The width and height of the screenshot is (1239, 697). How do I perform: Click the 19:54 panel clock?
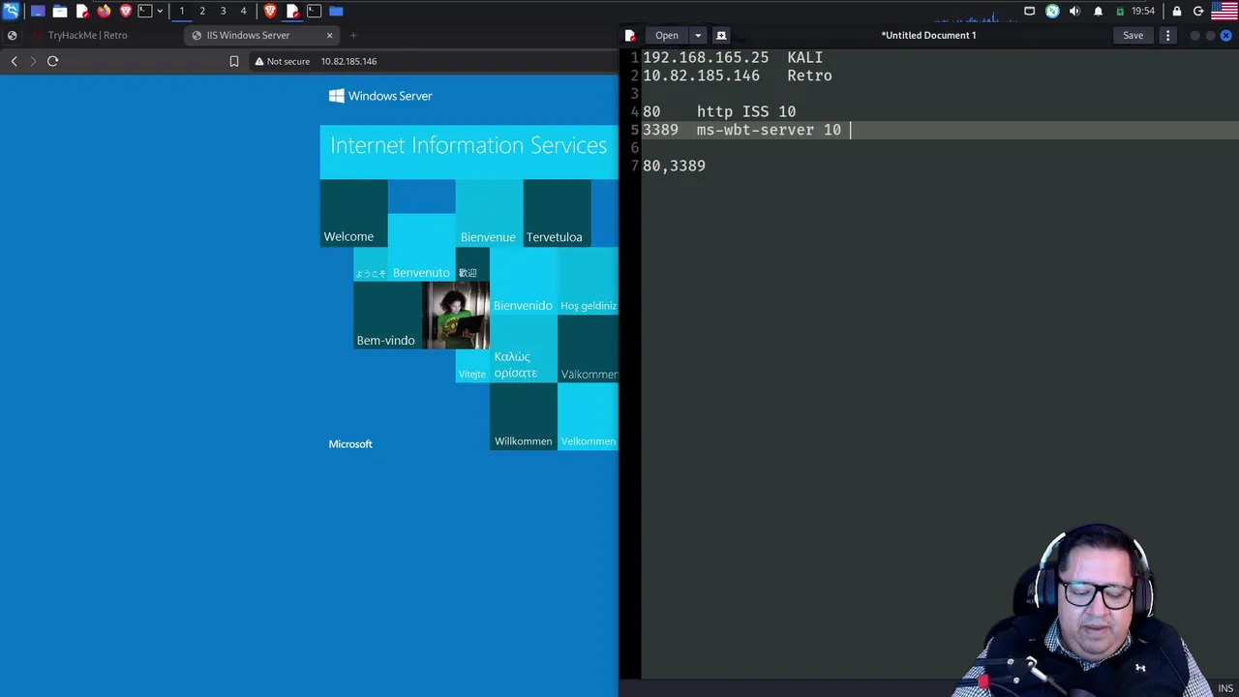[1143, 11]
